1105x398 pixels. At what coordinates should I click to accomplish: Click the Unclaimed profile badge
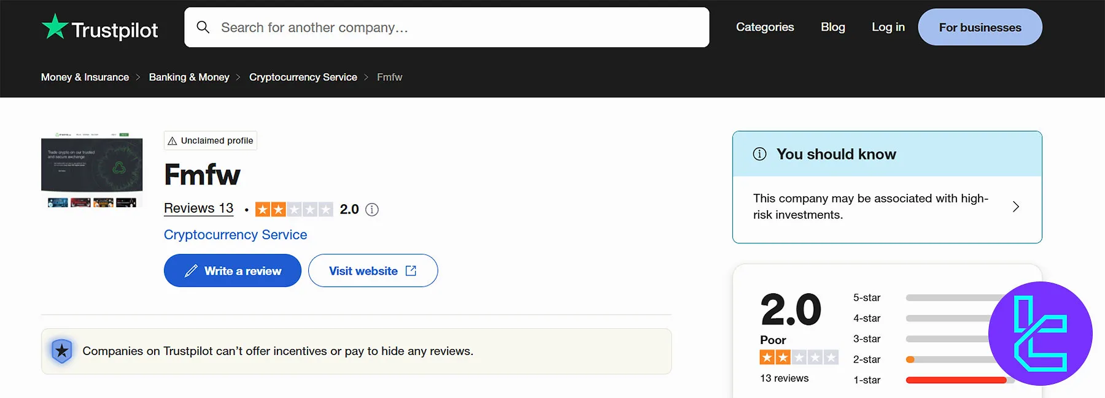click(x=211, y=140)
